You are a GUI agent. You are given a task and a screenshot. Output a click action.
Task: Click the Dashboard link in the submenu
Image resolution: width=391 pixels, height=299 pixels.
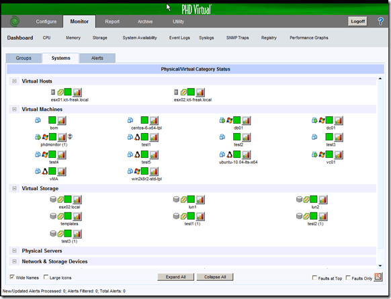[x=20, y=38]
